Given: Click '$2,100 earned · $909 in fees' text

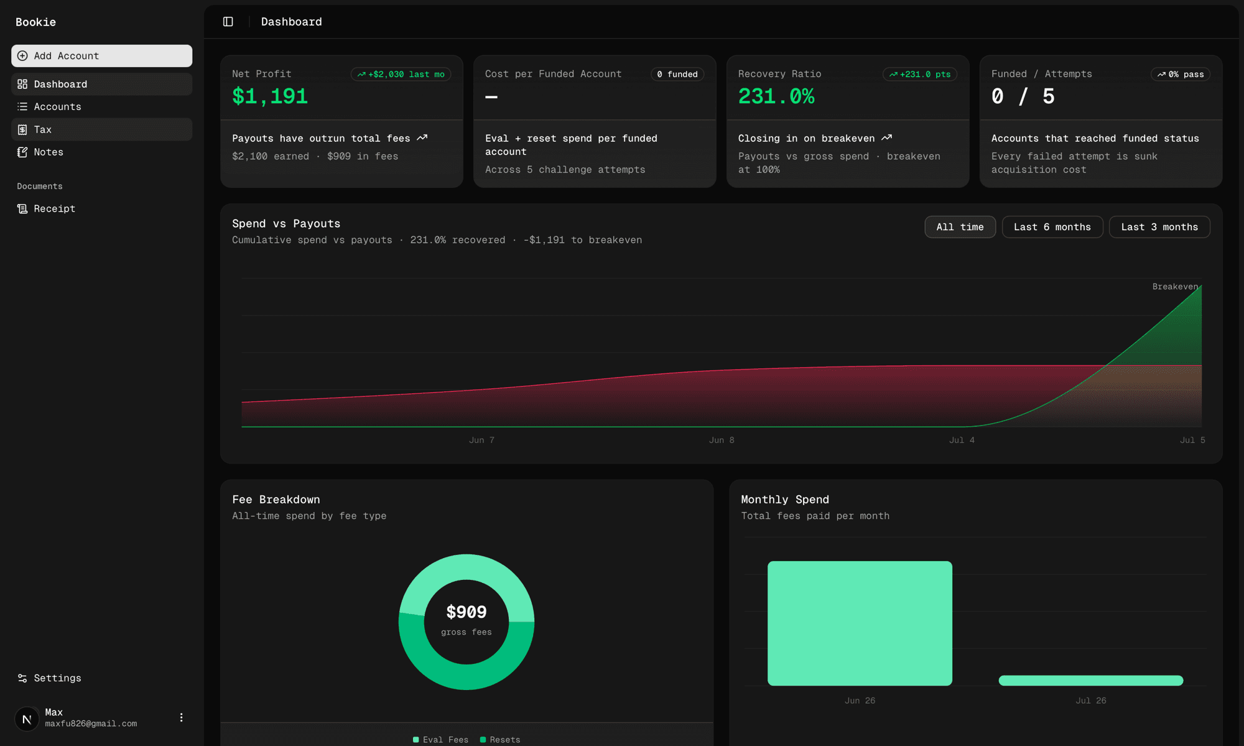Looking at the screenshot, I should tap(315, 157).
